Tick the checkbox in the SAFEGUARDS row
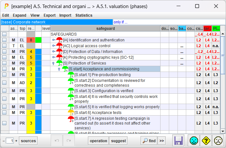The image size is (226, 148). (x=4, y=34)
